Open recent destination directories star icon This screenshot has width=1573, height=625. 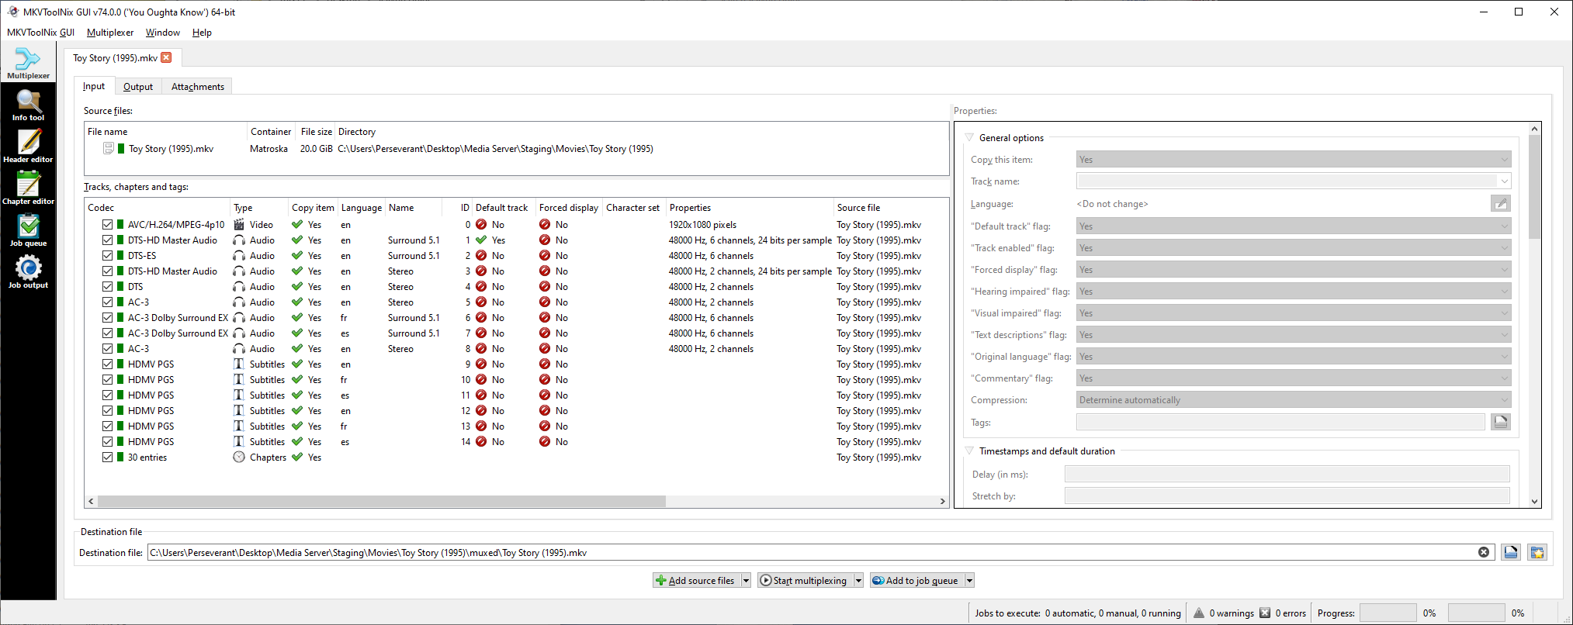tap(1537, 553)
